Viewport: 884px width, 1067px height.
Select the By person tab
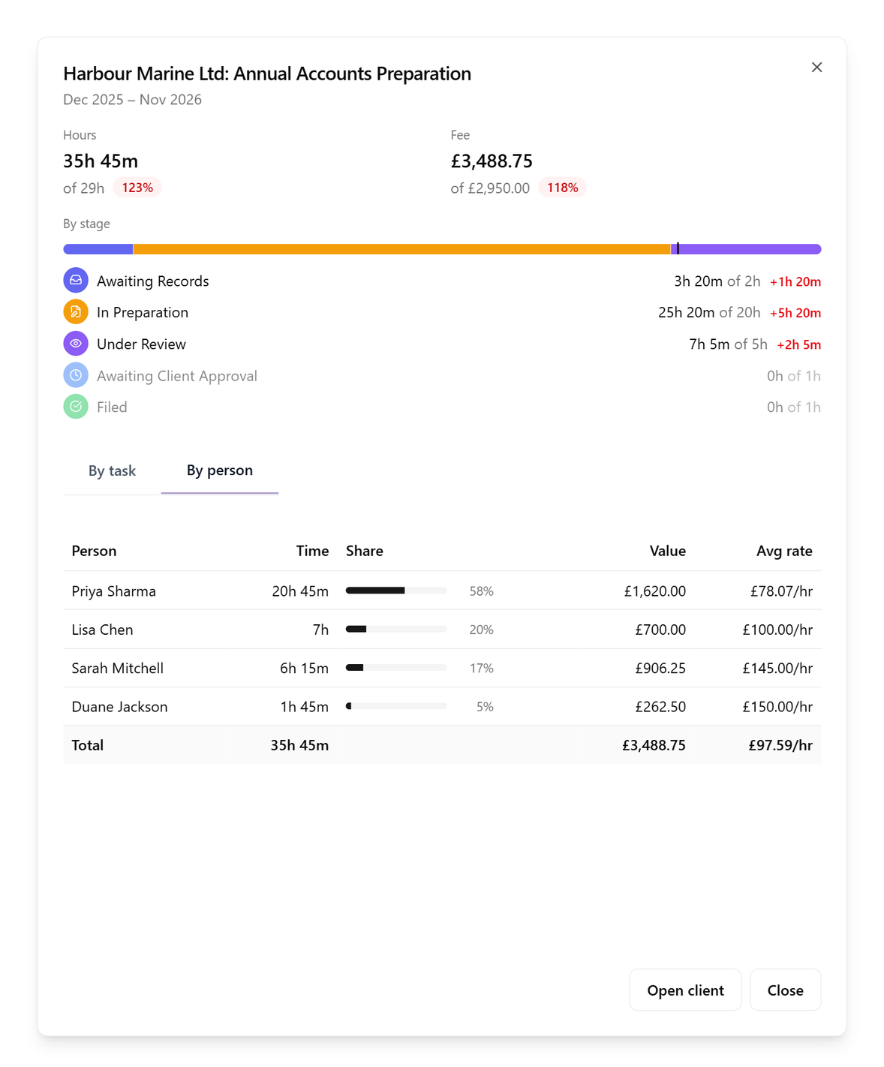click(x=220, y=470)
